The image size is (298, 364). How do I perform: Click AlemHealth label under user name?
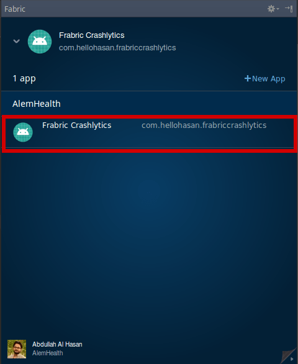(48, 353)
